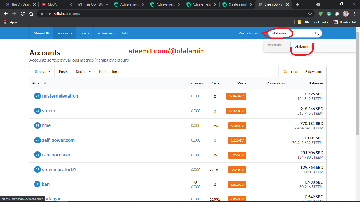Click the 3.256 GV vests badge
Viewport: 360px width, 202px height.
(237, 155)
